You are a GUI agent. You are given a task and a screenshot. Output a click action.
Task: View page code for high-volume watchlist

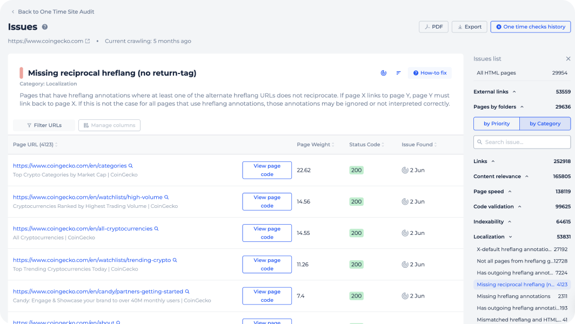(267, 201)
